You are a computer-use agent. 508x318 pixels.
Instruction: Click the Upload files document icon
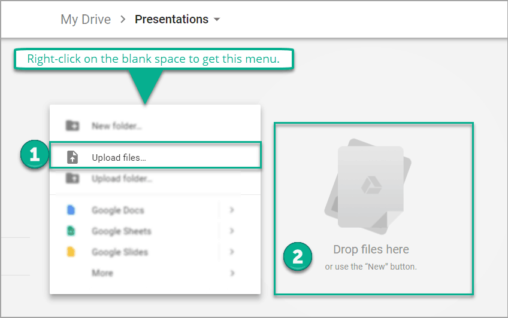tap(72, 157)
